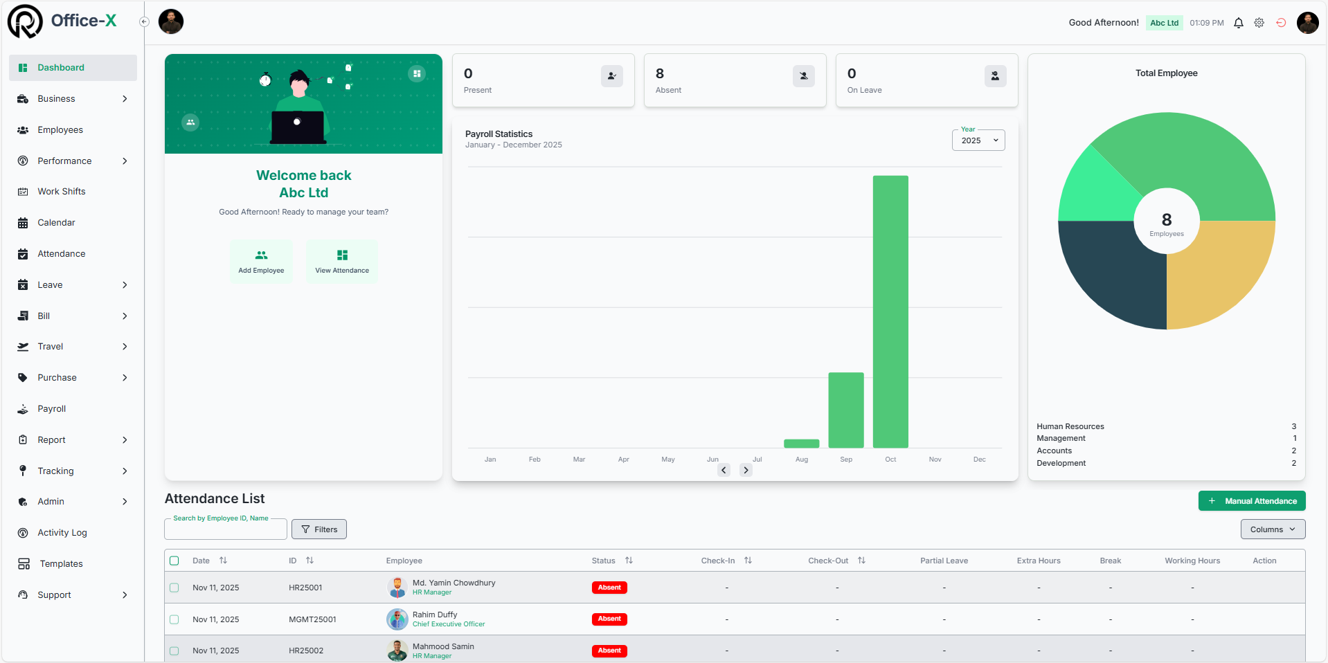Click the Manual Attendance button
1328x663 pixels.
coord(1252,501)
